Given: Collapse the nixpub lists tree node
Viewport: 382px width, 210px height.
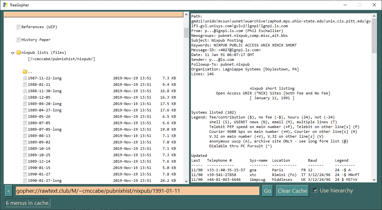Looking at the screenshot, I should [13, 53].
